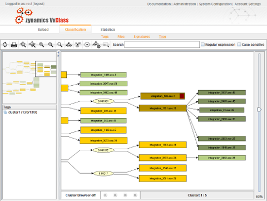Select the integration_3591 yellow node
Screen dimensions: 267x201
pos(162,179)
